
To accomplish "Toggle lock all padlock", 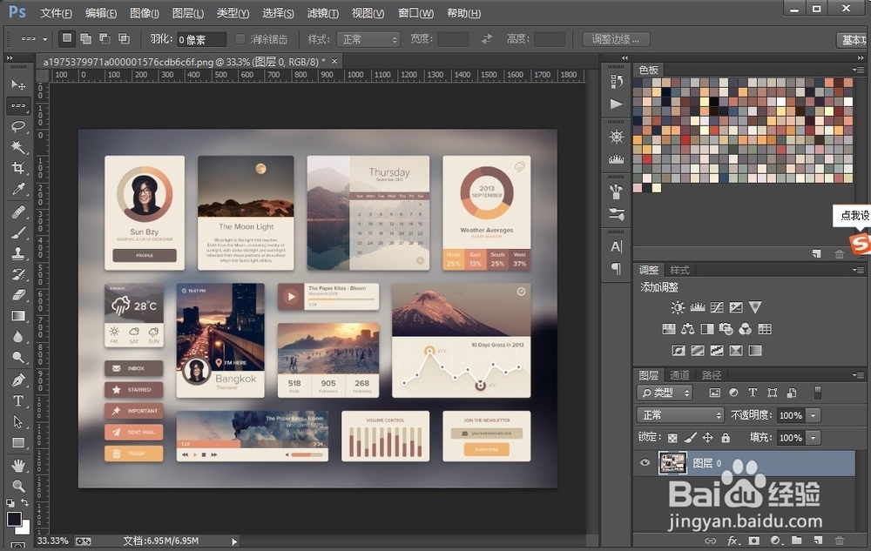I will click(x=726, y=438).
